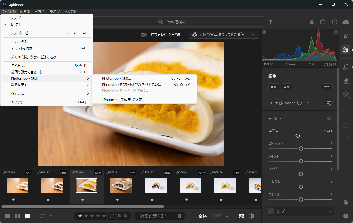Viewport: 353px width, 223px height.
Task: Open notifications bell icon
Action: [x=312, y=22]
